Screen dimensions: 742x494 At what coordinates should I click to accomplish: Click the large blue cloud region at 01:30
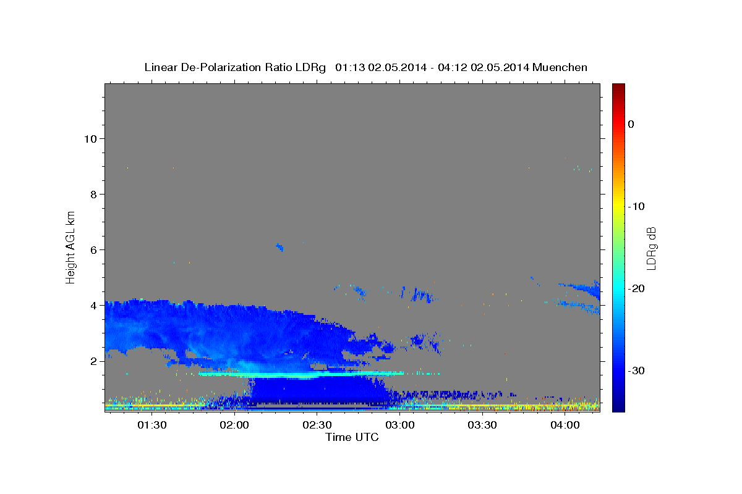(x=151, y=324)
